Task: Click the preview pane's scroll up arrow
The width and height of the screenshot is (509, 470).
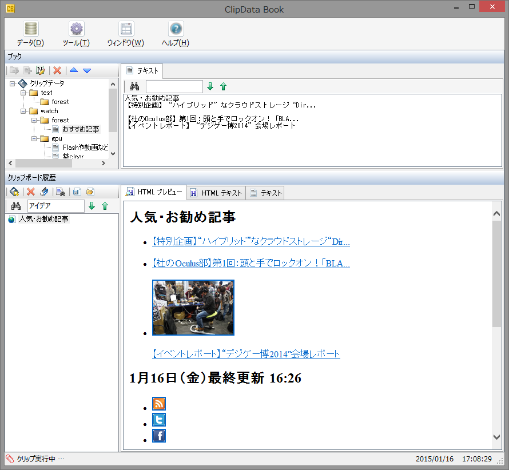Action: (496, 213)
